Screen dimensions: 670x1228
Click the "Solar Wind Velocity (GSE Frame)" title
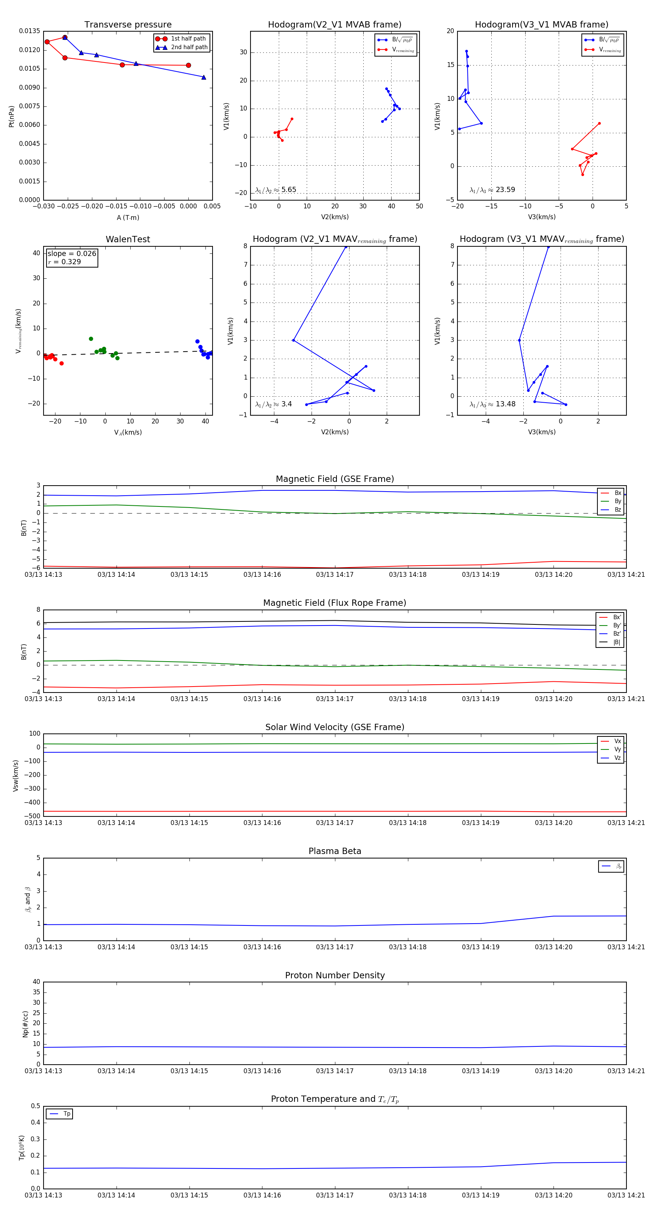335,727
